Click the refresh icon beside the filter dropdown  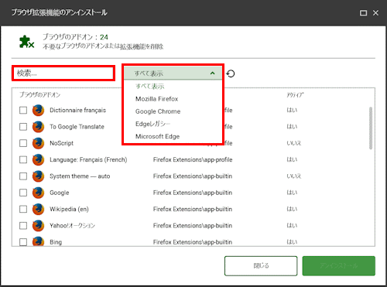click(x=231, y=73)
